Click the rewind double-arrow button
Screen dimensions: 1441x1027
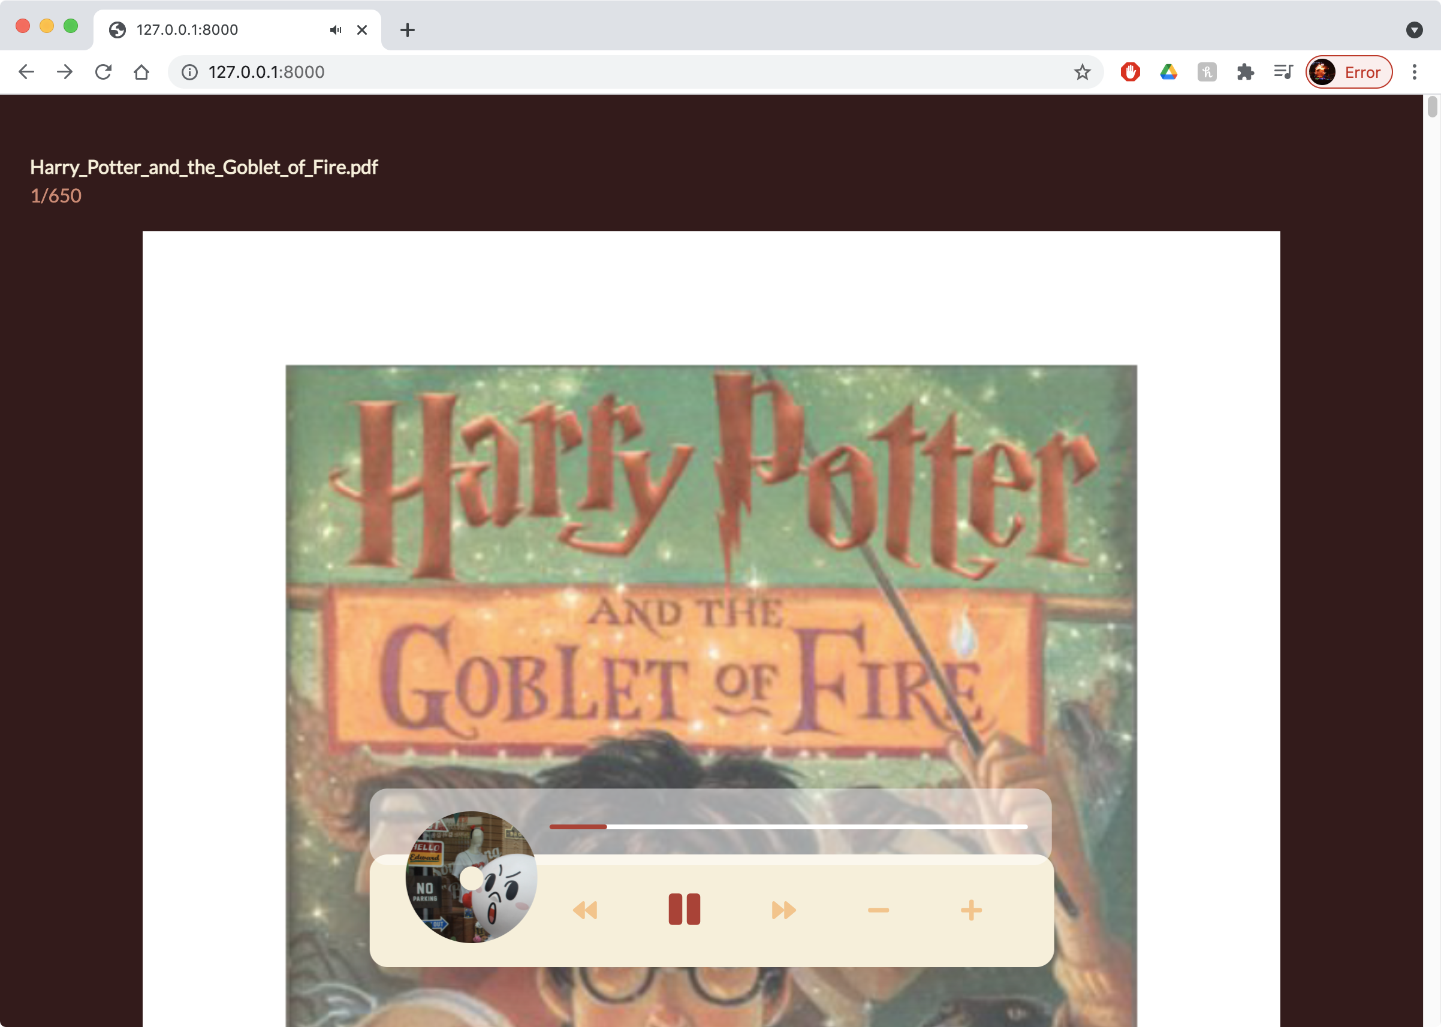click(585, 910)
